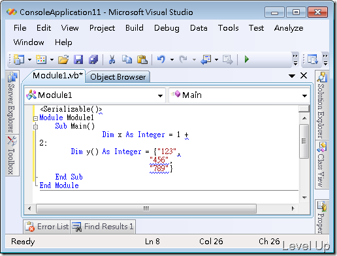Open the Solution Explorer side panel
The height and width of the screenshot is (256, 337).
(x=321, y=105)
